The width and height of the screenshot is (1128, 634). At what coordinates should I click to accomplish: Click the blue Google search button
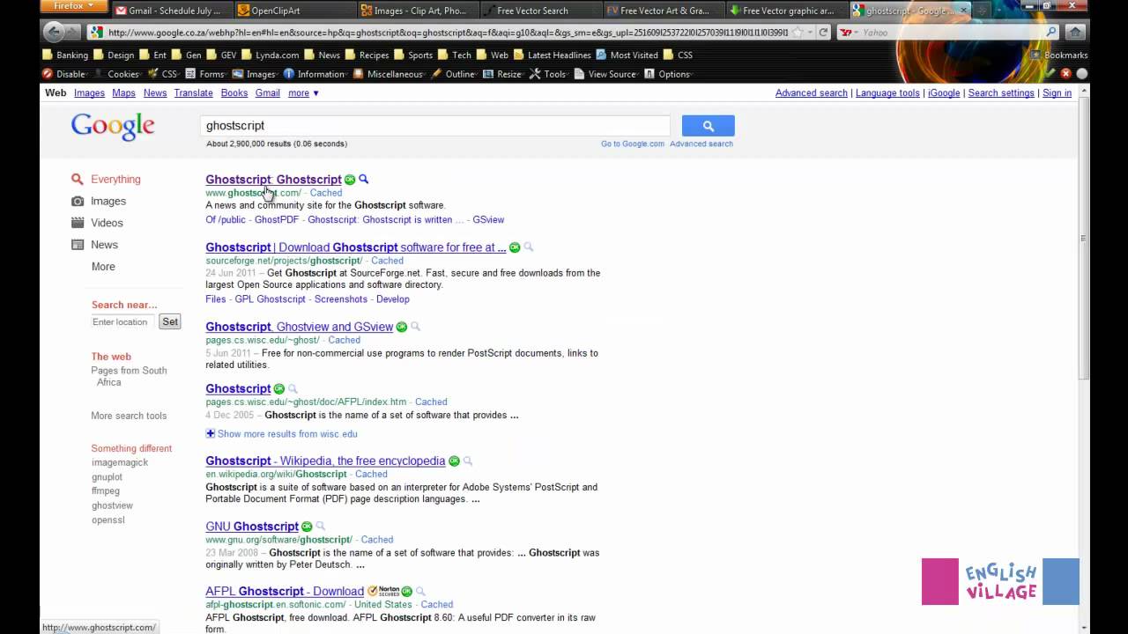tap(708, 126)
